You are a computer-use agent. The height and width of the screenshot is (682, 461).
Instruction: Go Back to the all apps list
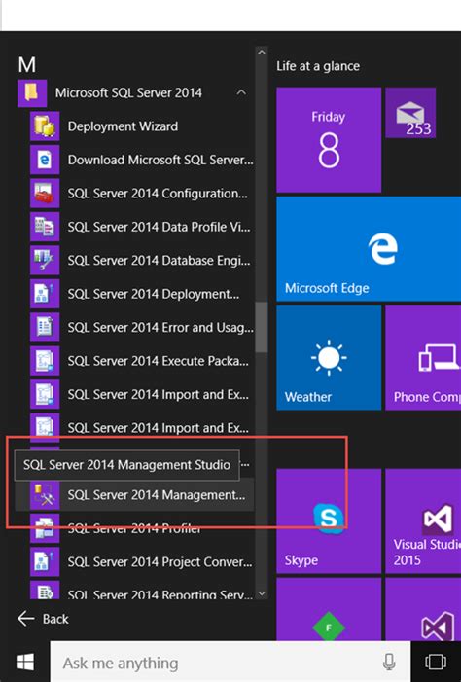43,619
